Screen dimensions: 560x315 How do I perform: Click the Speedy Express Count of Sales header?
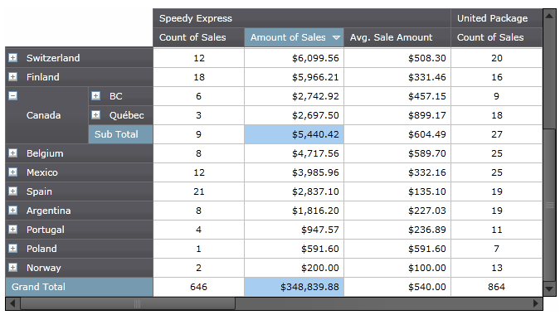tap(198, 37)
